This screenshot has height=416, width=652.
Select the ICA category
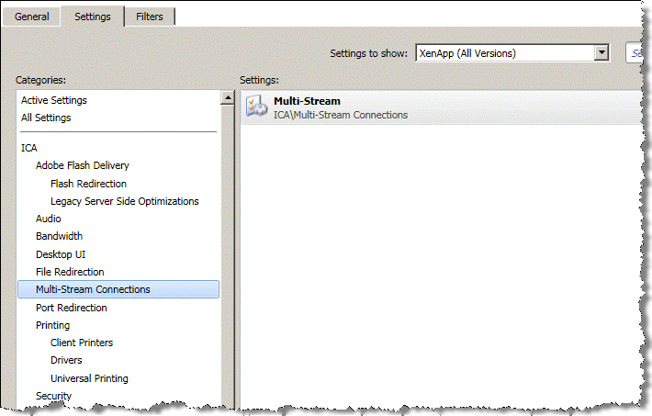pyautogui.click(x=29, y=148)
